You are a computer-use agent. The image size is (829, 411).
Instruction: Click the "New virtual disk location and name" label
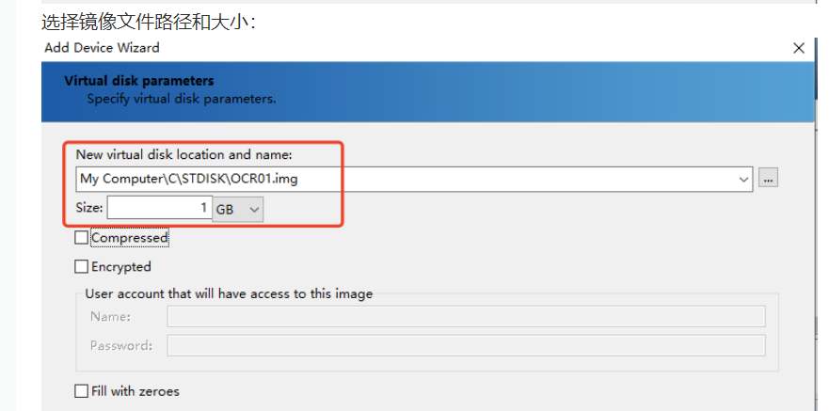point(184,155)
